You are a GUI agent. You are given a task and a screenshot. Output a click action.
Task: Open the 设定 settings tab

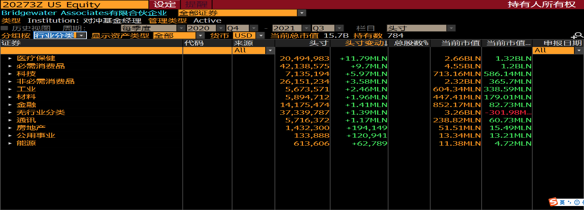click(165, 4)
